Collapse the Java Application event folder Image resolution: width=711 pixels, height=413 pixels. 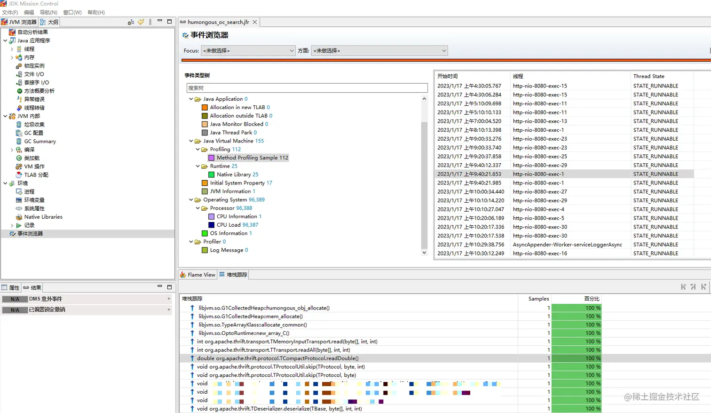tap(191, 99)
